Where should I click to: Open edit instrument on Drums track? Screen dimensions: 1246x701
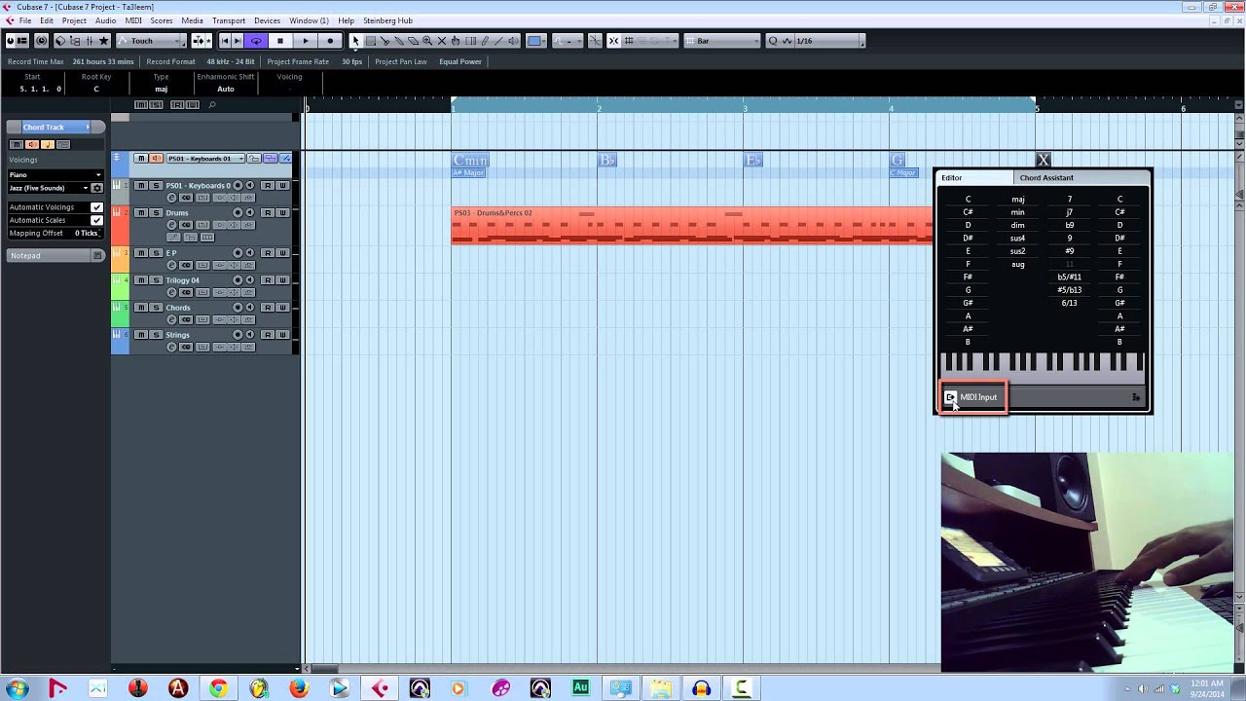point(171,225)
